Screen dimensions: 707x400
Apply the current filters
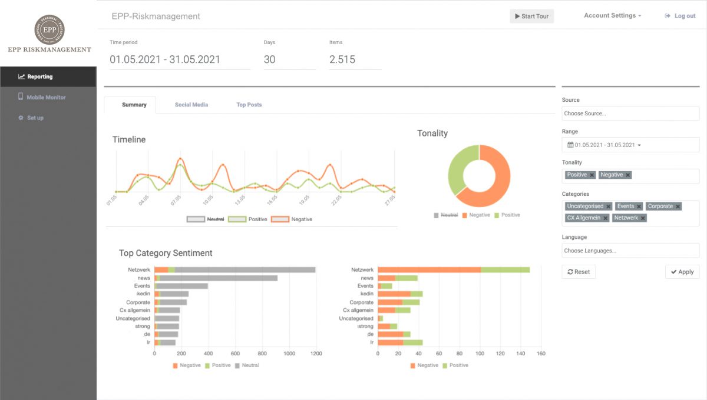(x=682, y=271)
